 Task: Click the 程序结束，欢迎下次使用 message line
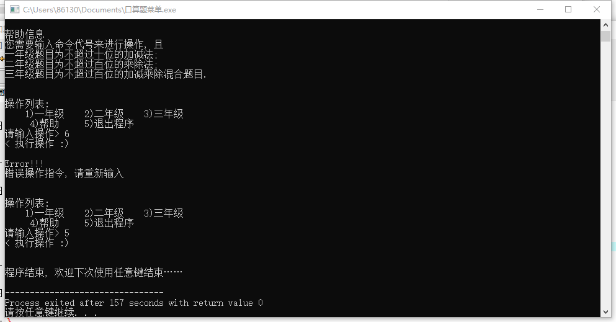(94, 272)
